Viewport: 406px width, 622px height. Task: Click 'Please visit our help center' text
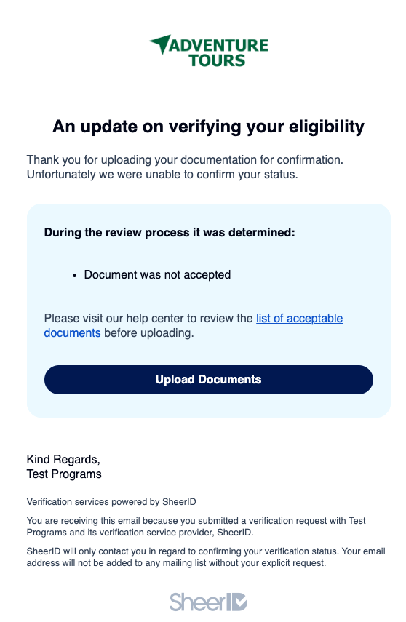click(x=148, y=318)
